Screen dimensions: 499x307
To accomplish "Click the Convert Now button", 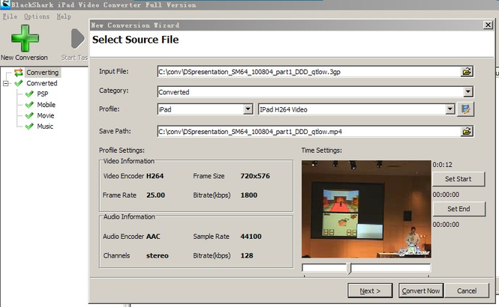I will click(421, 291).
